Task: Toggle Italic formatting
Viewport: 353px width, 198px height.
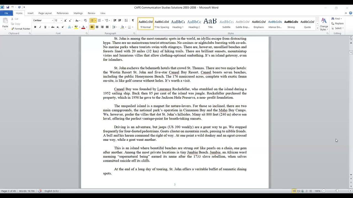Action: point(40,27)
